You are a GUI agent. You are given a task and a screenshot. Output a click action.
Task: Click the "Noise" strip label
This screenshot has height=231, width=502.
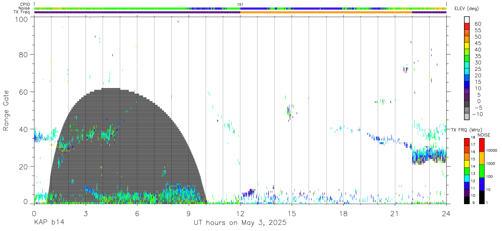point(25,8)
